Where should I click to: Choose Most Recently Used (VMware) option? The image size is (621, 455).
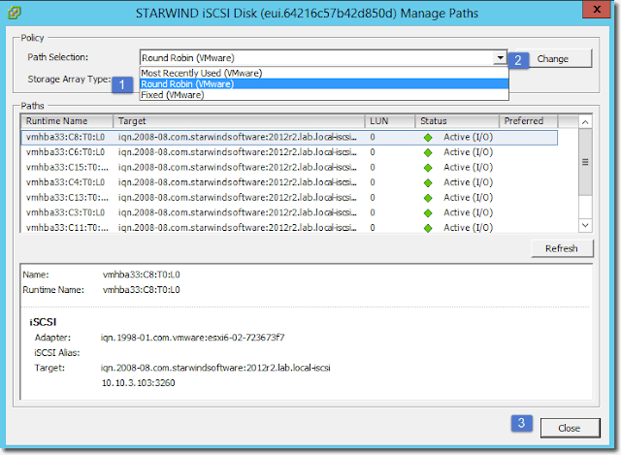324,73
